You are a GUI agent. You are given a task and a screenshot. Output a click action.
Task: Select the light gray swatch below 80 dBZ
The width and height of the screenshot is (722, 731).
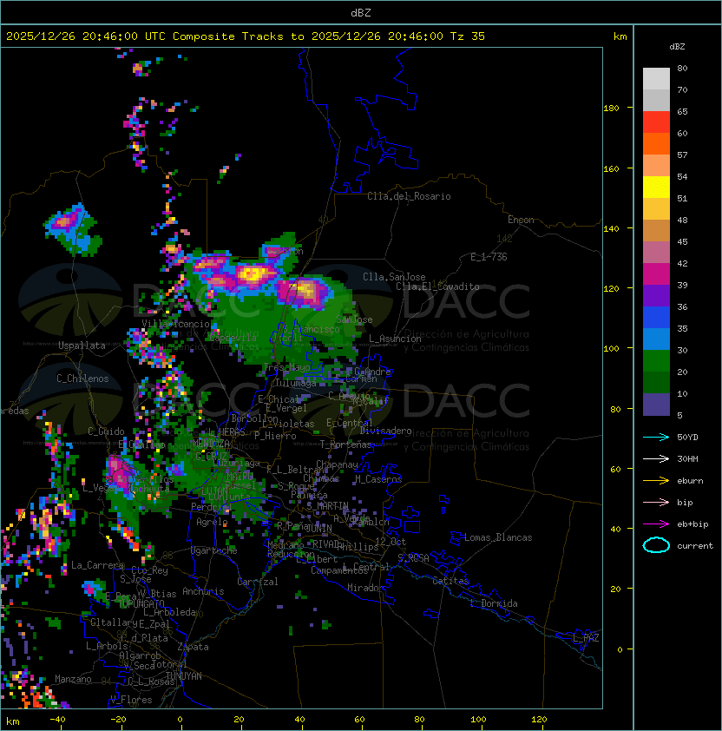(x=656, y=79)
